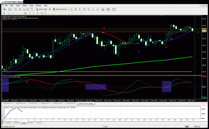Switch chart to candlesticks
209x129 pixels.
coord(76,9)
